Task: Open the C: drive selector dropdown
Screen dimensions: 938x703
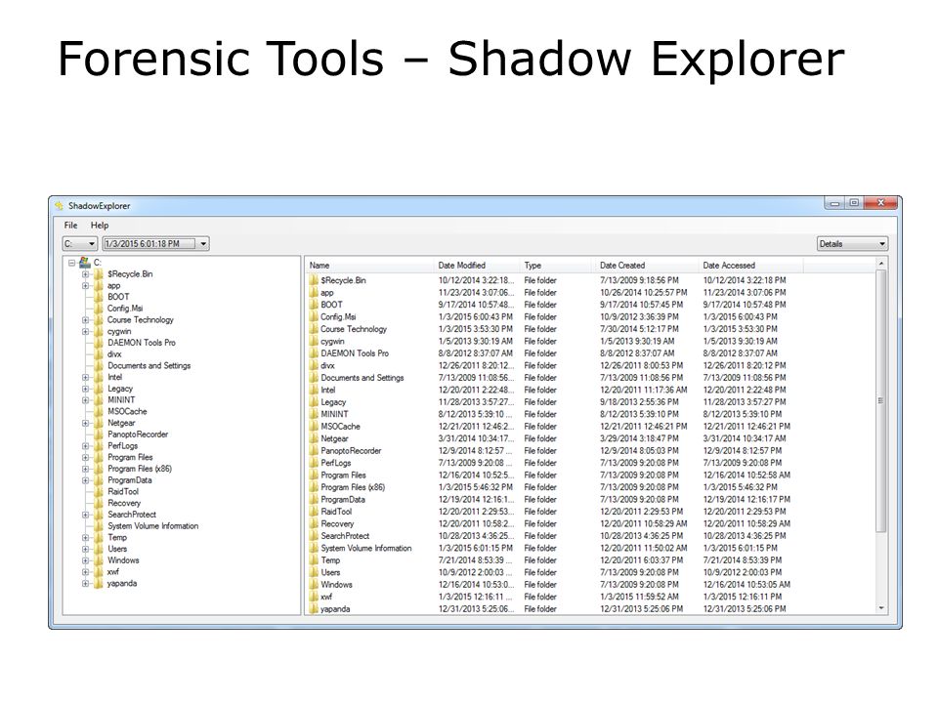Action: click(79, 244)
